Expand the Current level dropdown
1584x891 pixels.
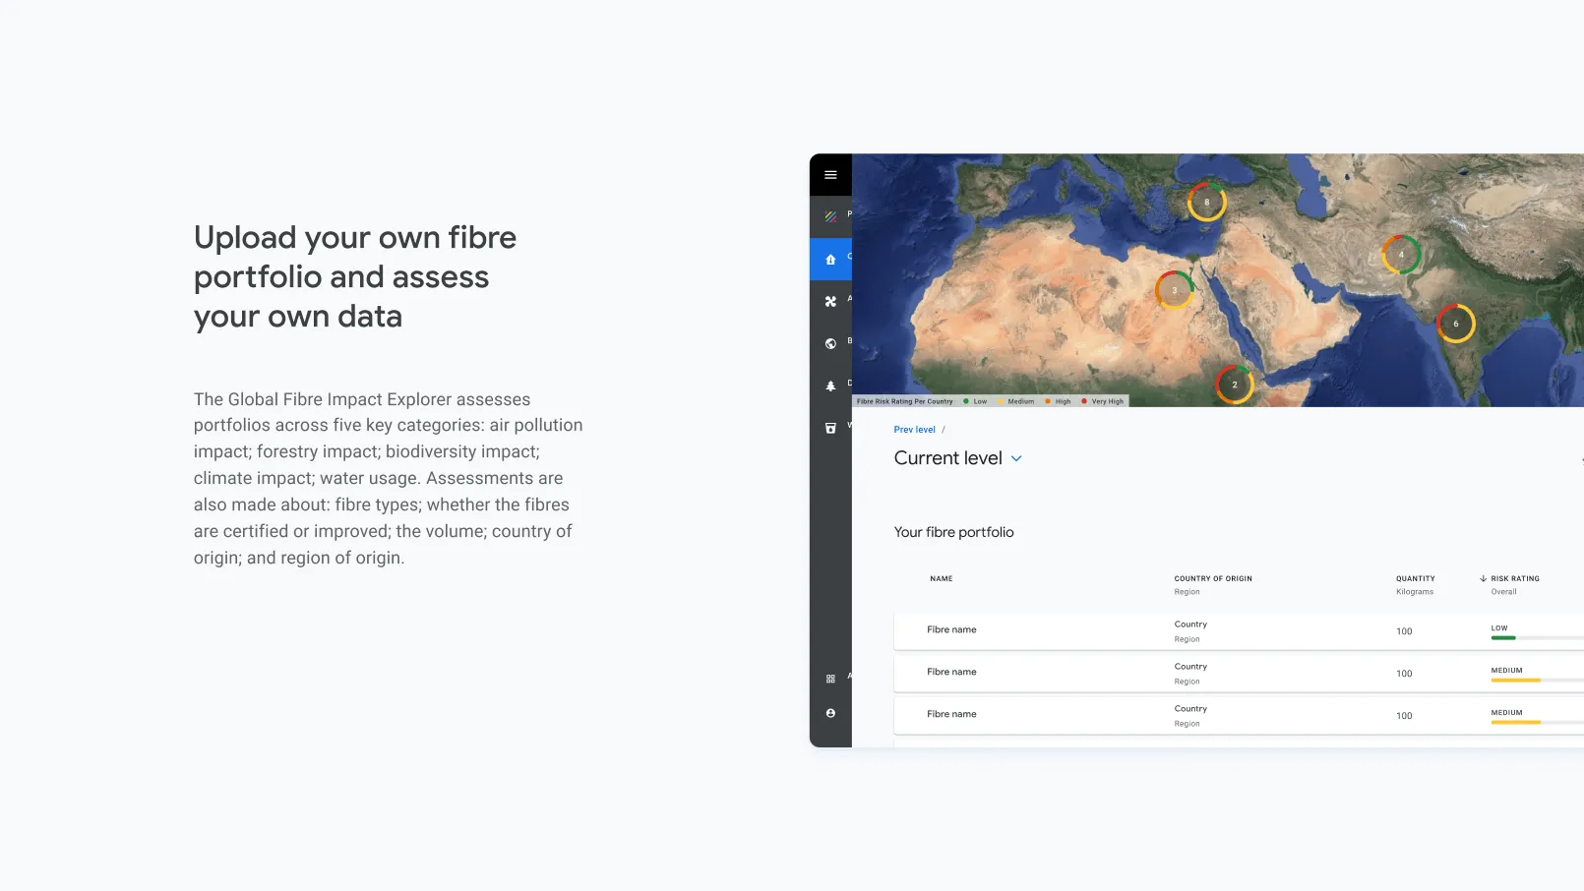[1017, 457]
